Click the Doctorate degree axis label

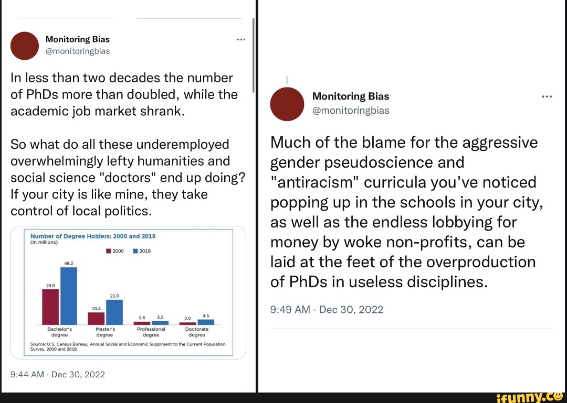tap(197, 332)
